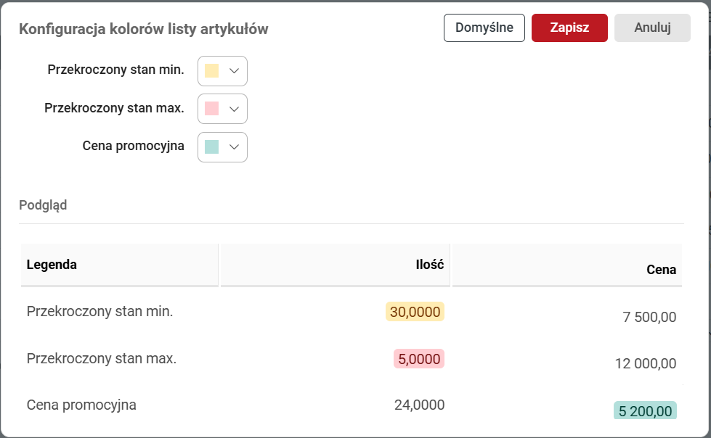Click the Domyślne button
This screenshot has width=711, height=438.
pyautogui.click(x=484, y=28)
